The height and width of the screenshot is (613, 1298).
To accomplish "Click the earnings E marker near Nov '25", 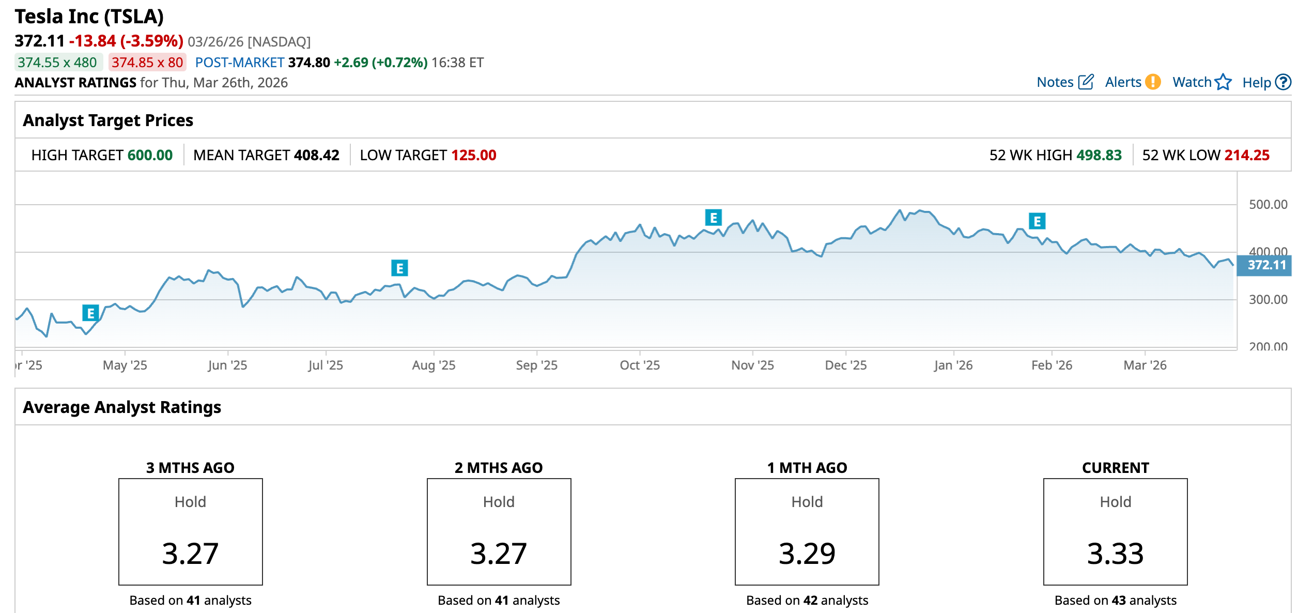I will coord(713,218).
